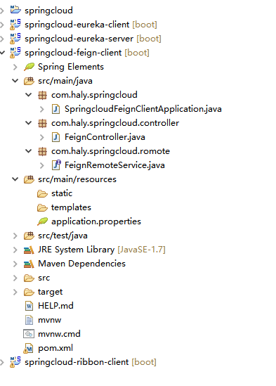Expand the Maven Dependencies node

(x=15, y=264)
